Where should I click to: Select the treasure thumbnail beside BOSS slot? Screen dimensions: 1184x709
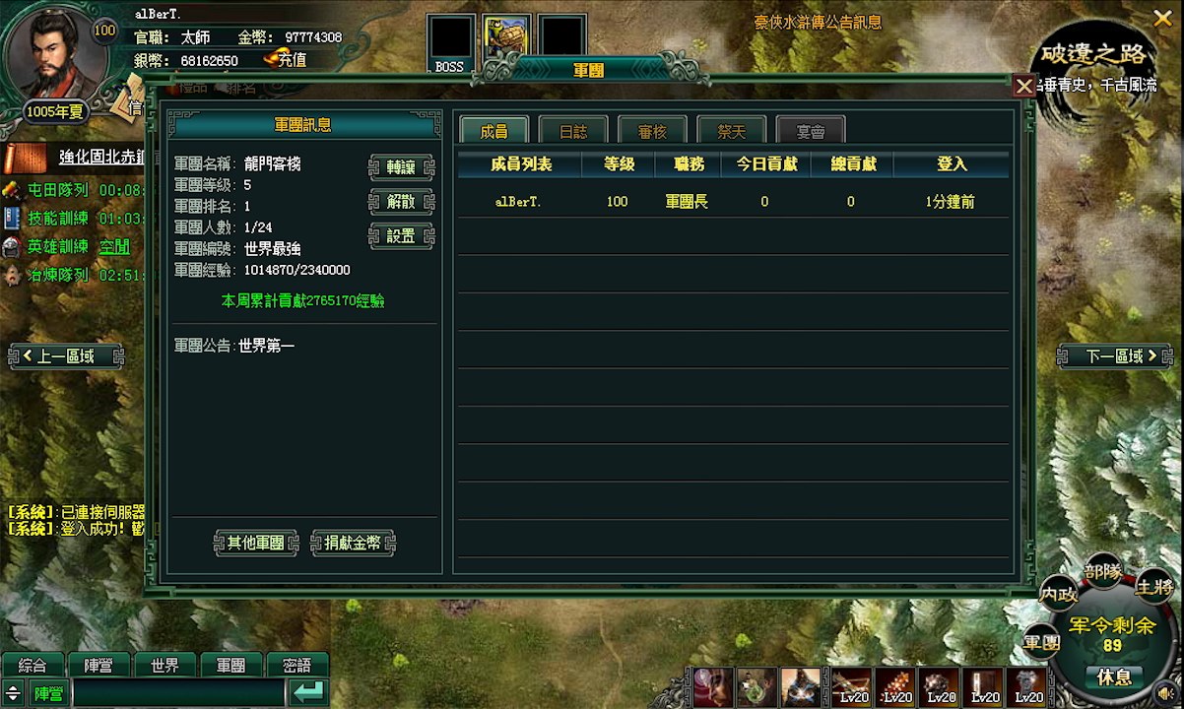[507, 37]
